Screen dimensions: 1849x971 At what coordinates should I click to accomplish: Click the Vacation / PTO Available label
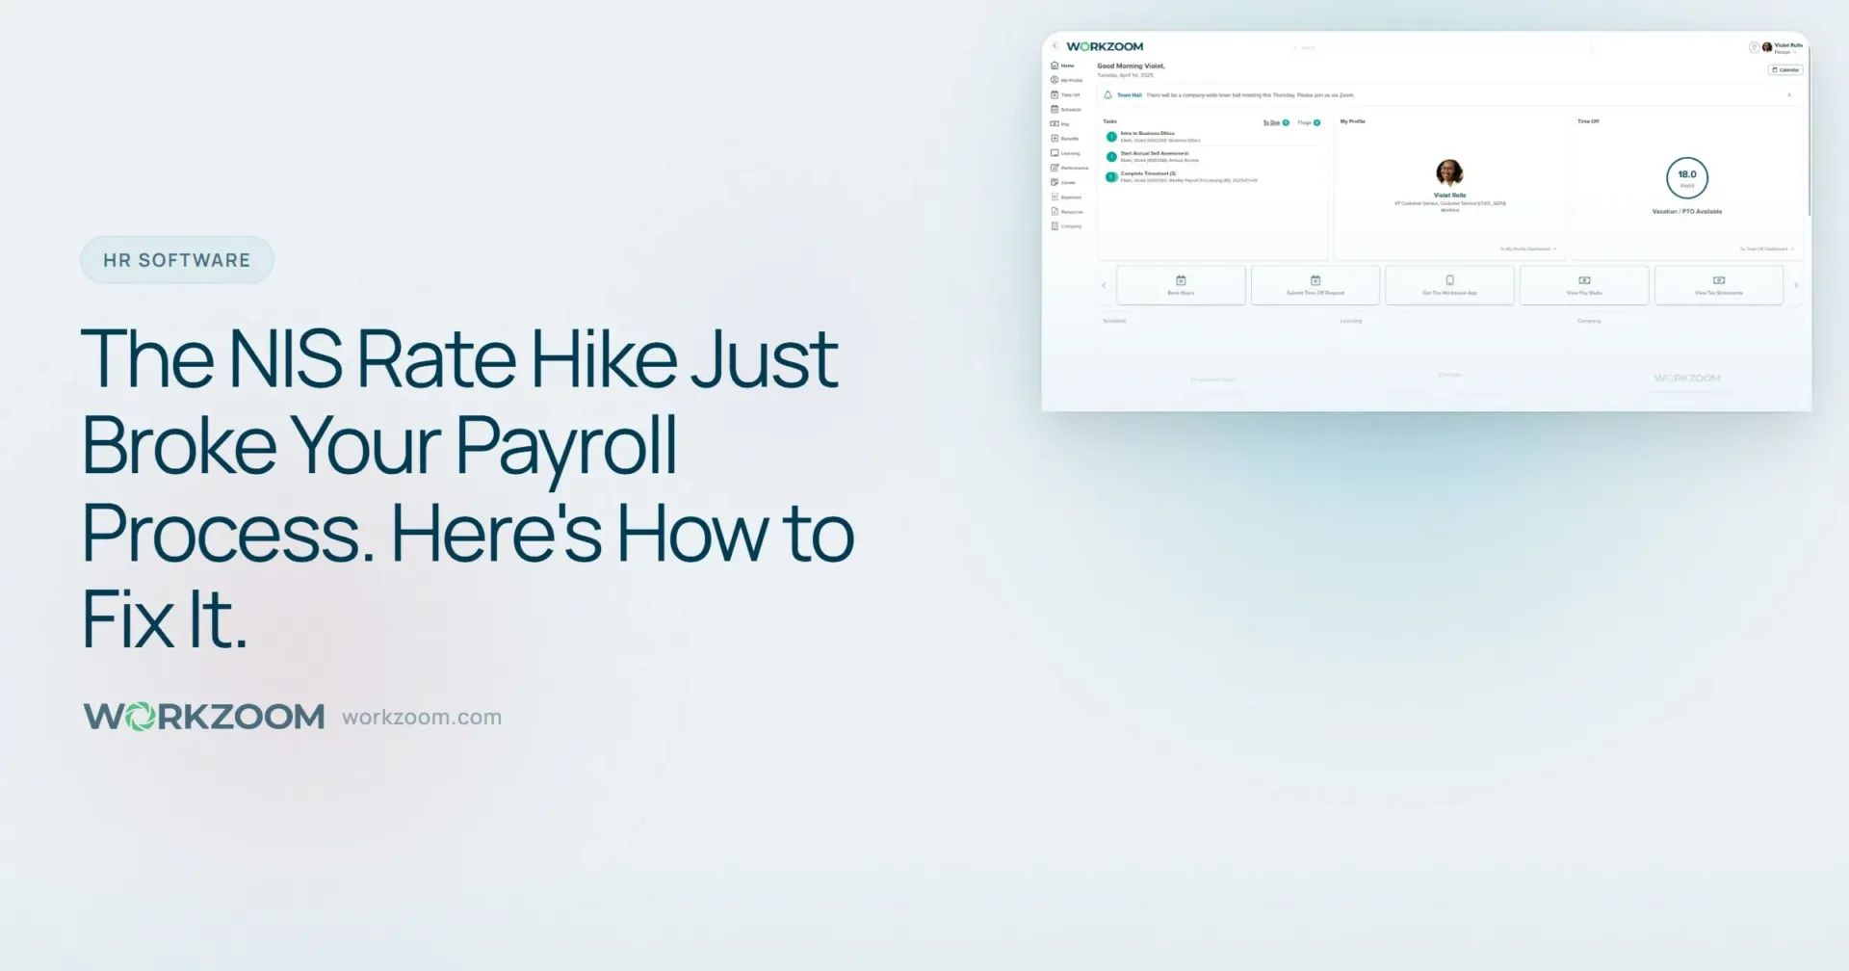coord(1687,211)
